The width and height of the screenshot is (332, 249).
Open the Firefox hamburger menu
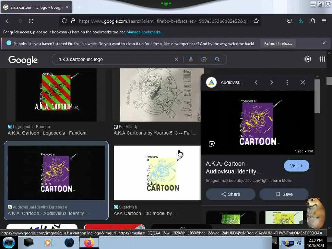pyautogui.click(x=324, y=21)
